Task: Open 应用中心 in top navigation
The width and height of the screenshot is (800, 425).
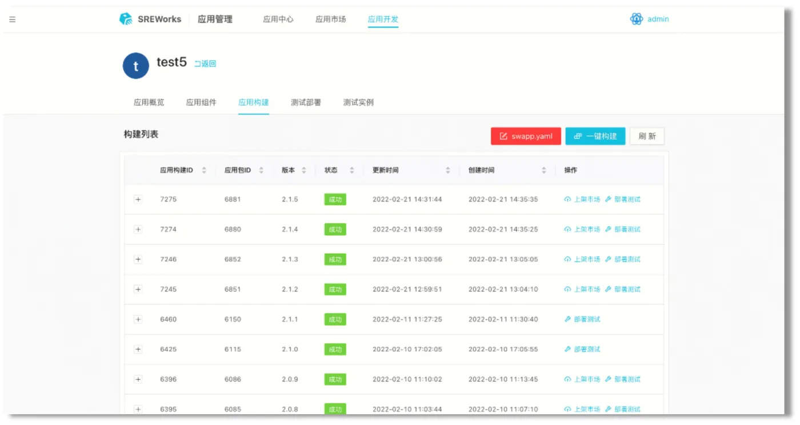Action: (278, 19)
